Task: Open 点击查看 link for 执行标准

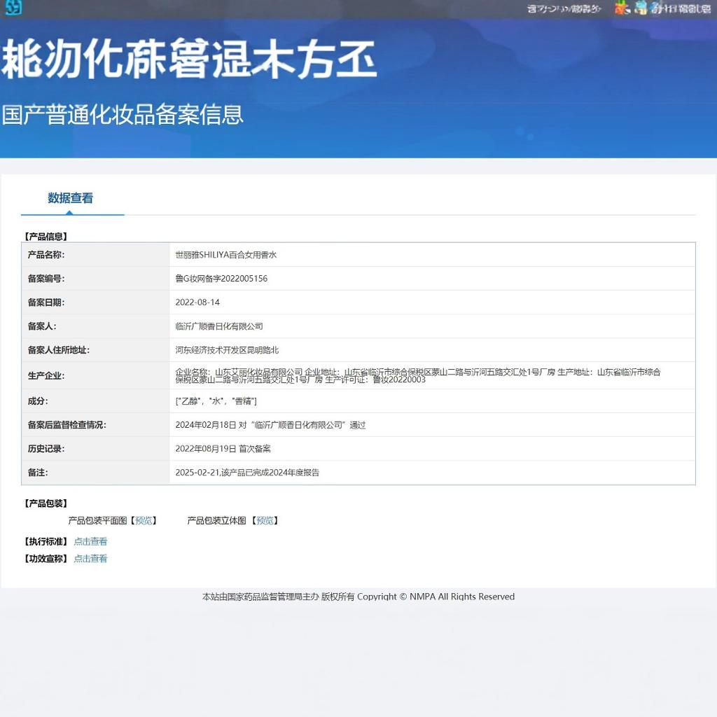Action: pyautogui.click(x=90, y=541)
